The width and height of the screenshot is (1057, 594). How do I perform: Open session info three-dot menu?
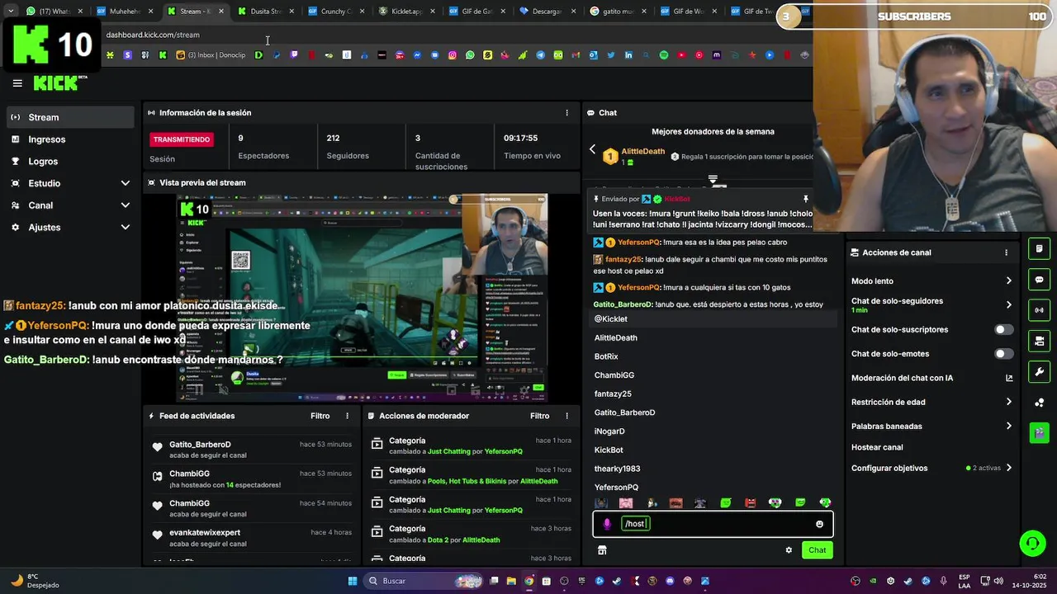[x=566, y=113]
